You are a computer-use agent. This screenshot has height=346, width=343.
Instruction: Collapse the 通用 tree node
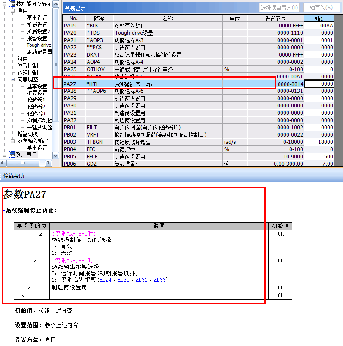(13, 11)
